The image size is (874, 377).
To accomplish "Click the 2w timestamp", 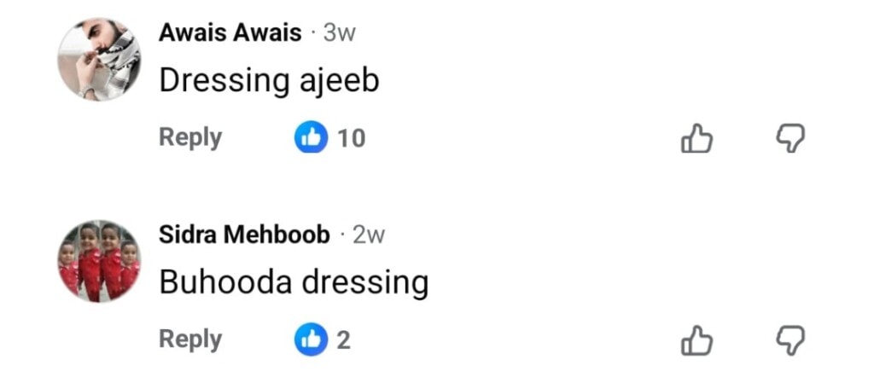I will point(369,236).
